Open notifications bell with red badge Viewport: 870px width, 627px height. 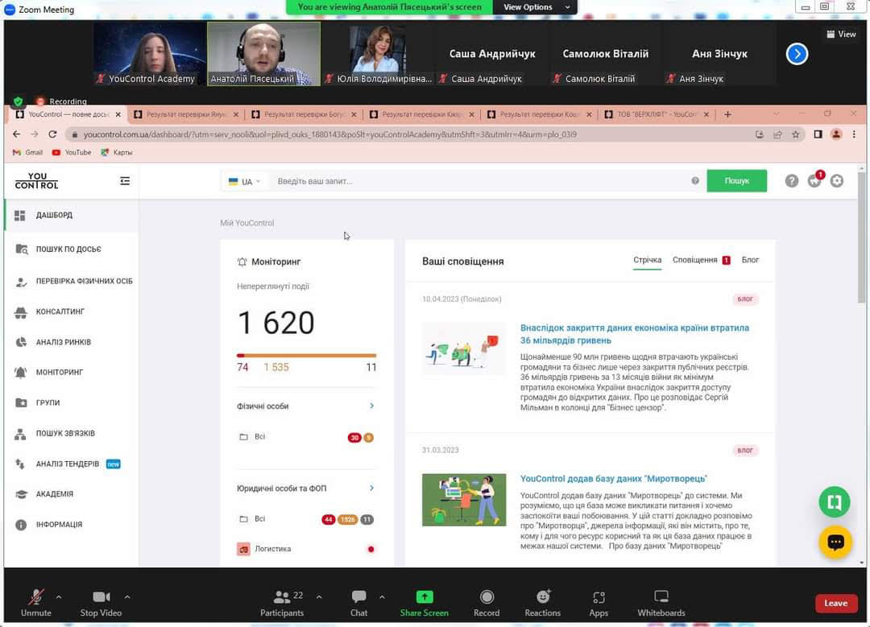(814, 180)
